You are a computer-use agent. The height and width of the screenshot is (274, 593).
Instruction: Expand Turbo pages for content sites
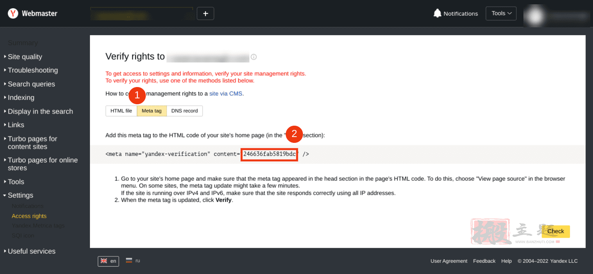coord(32,143)
